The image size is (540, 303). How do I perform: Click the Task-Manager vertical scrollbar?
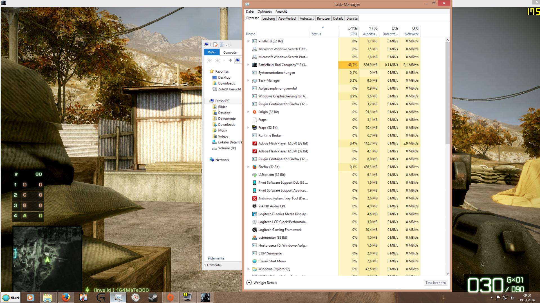coord(447,93)
